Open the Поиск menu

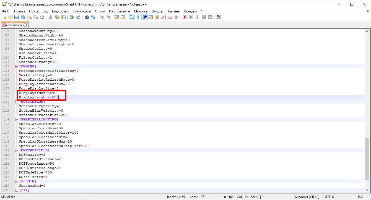coord(34,11)
